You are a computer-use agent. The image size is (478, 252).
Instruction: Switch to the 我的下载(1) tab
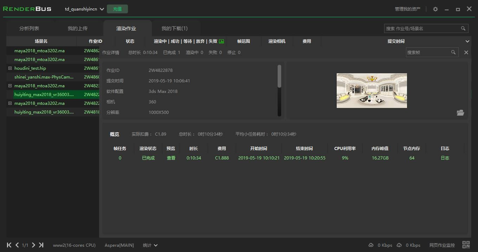(174, 28)
